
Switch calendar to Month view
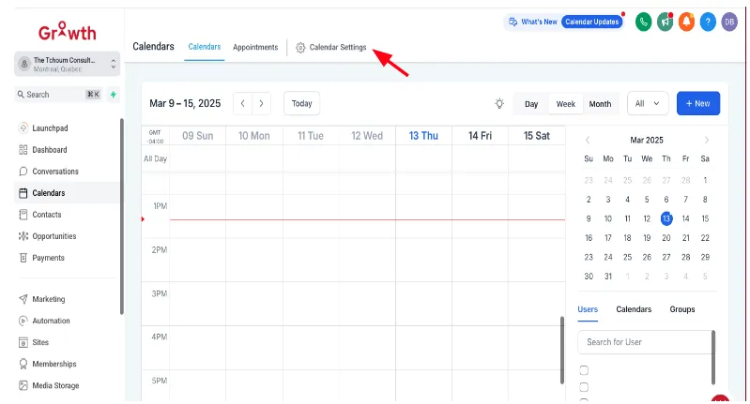600,104
